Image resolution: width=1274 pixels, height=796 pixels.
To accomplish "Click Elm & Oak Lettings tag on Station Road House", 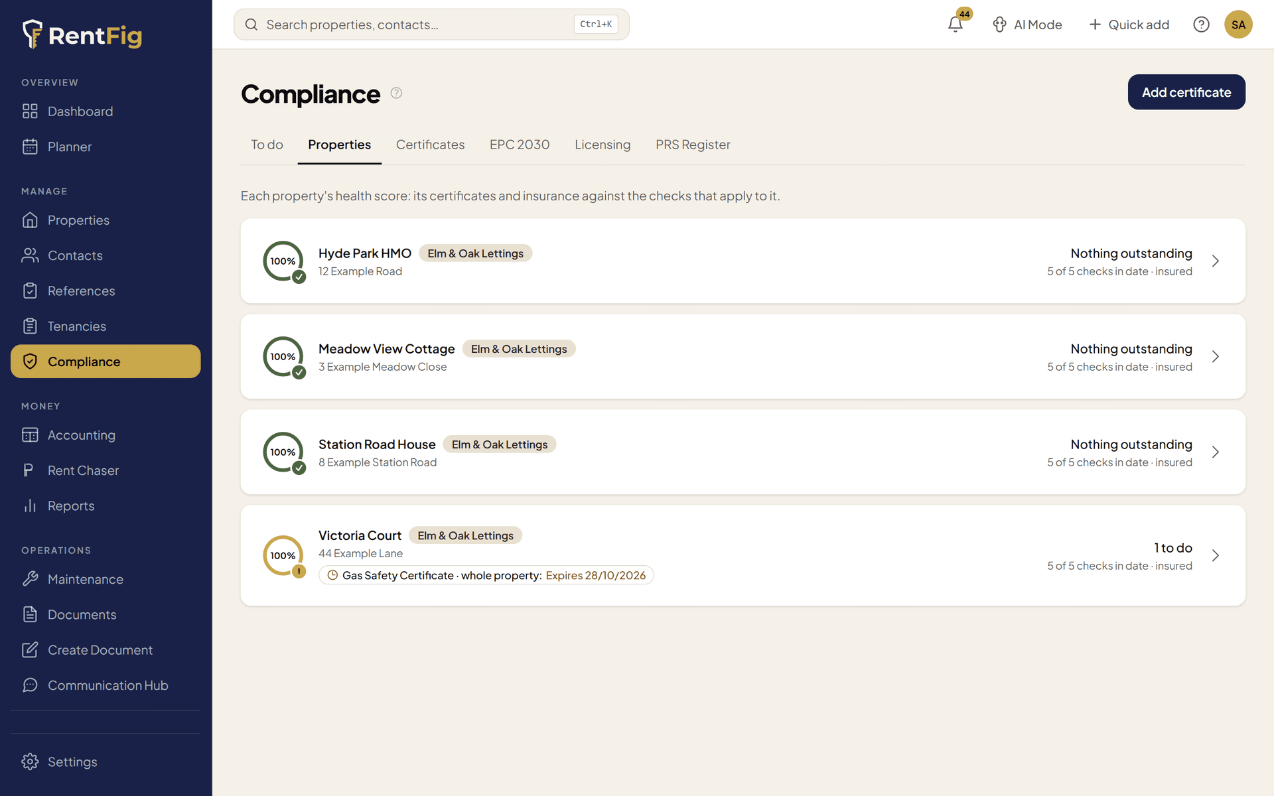I will pos(500,444).
